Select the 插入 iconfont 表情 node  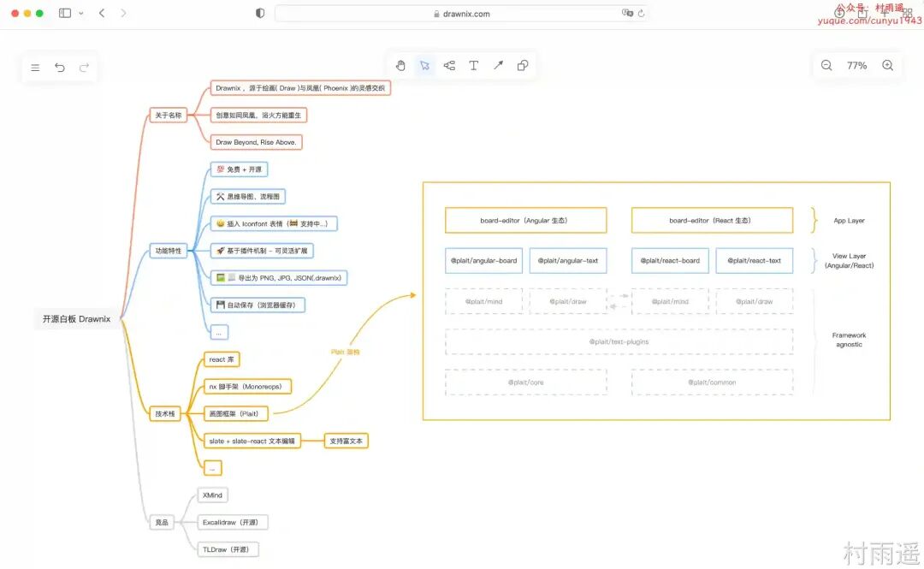tap(274, 223)
